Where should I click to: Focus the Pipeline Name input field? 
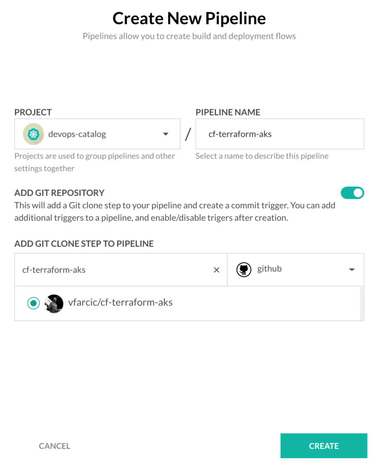click(x=280, y=134)
